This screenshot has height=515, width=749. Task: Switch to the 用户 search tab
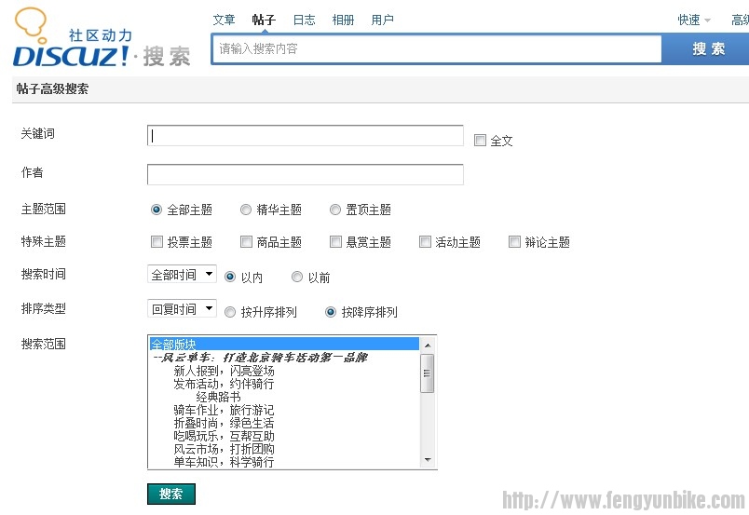(383, 20)
